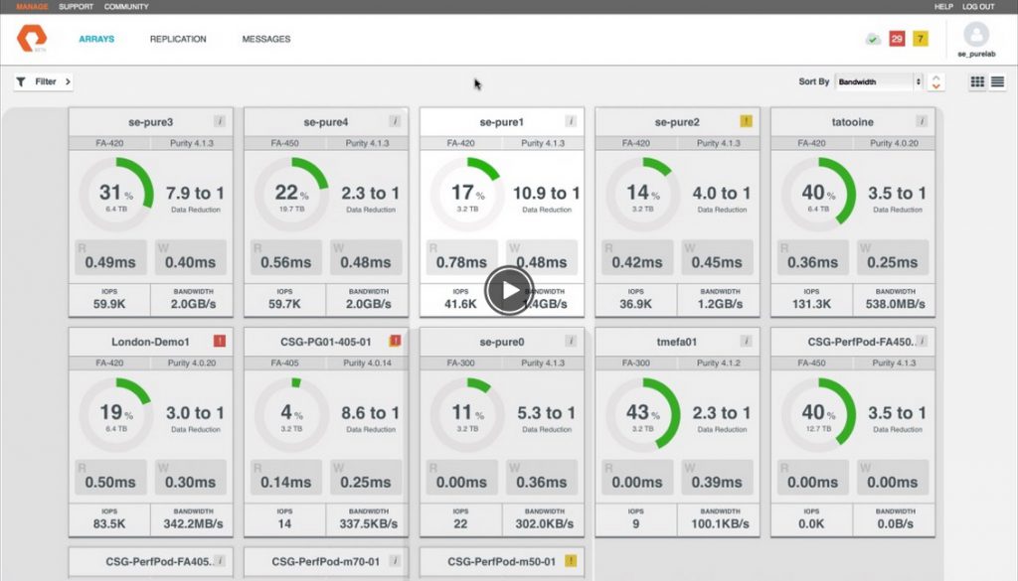Viewport: 1018px width, 581px height.
Task: Click red alert icon on London-Demo1 card
Action: pos(220,341)
